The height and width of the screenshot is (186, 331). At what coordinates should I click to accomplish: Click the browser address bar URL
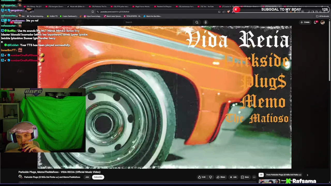(x=115, y=12)
